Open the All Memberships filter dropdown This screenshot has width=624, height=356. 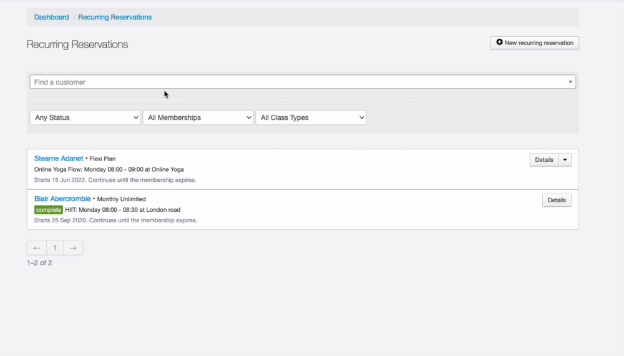[198, 117]
